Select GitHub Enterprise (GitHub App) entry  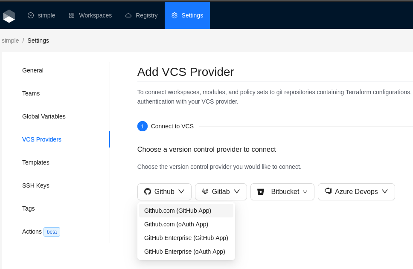(x=186, y=238)
